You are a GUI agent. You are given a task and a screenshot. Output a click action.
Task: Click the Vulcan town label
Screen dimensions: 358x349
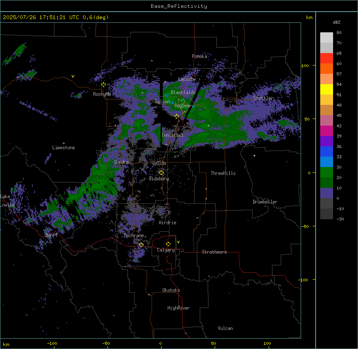tap(226, 328)
